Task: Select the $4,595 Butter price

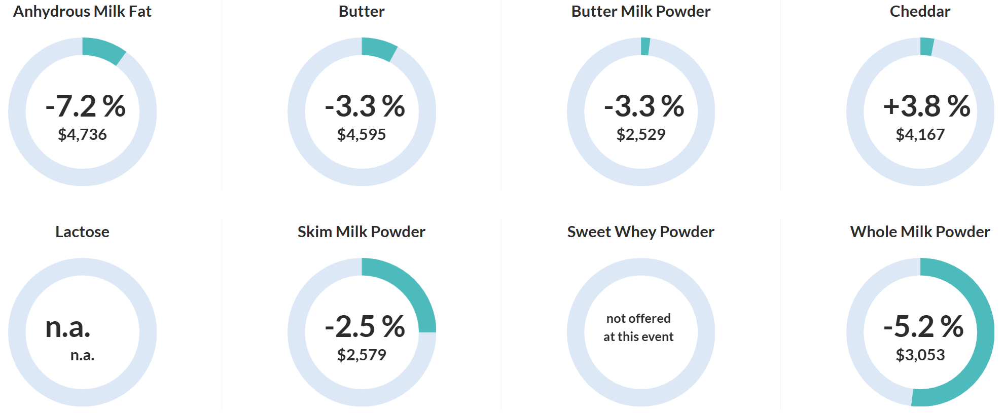Action: pos(362,134)
